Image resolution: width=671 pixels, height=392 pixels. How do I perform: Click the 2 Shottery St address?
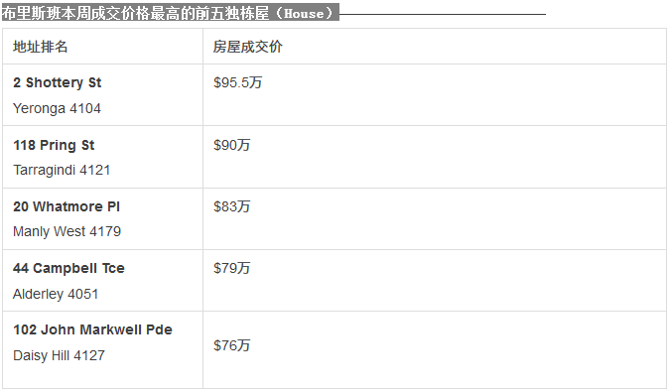pos(57,82)
